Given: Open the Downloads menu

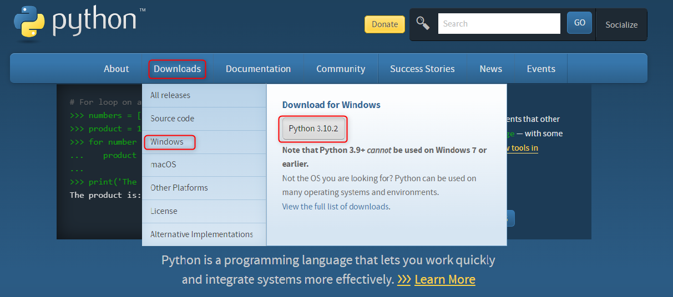Looking at the screenshot, I should 178,69.
